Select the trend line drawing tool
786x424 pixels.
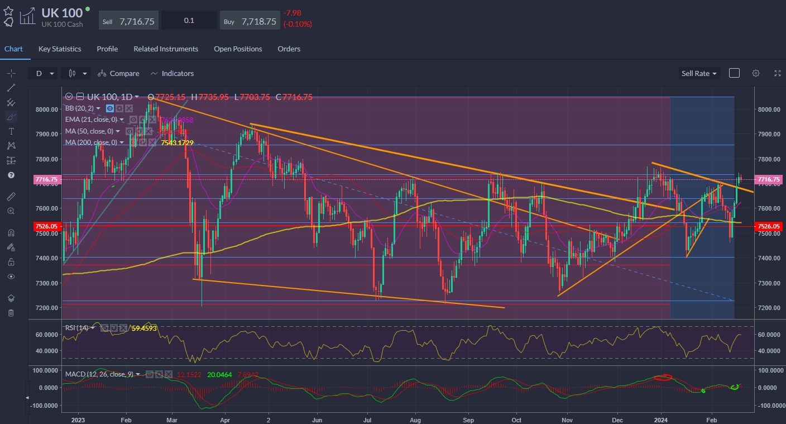(x=11, y=88)
